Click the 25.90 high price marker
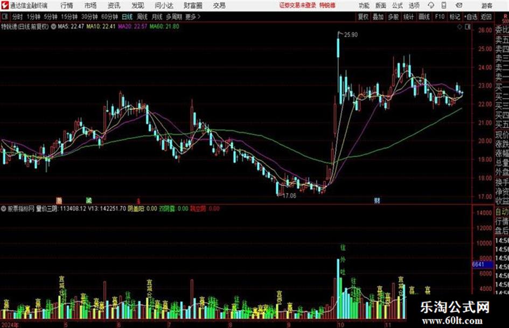The image size is (509, 328). 351,35
